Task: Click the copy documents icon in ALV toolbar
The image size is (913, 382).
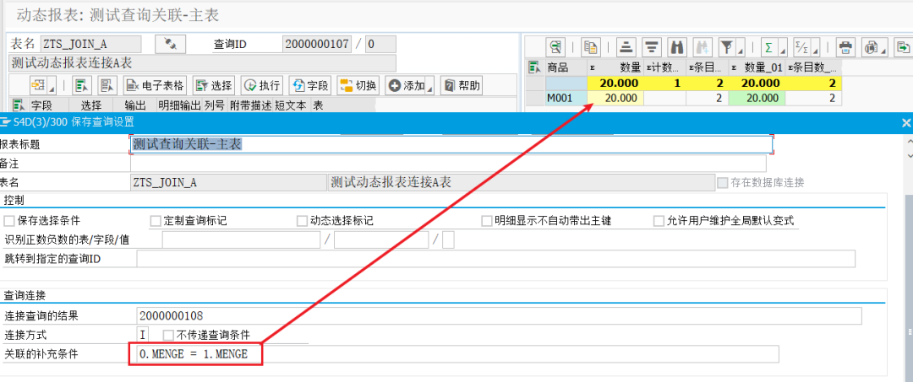Action: coord(592,46)
